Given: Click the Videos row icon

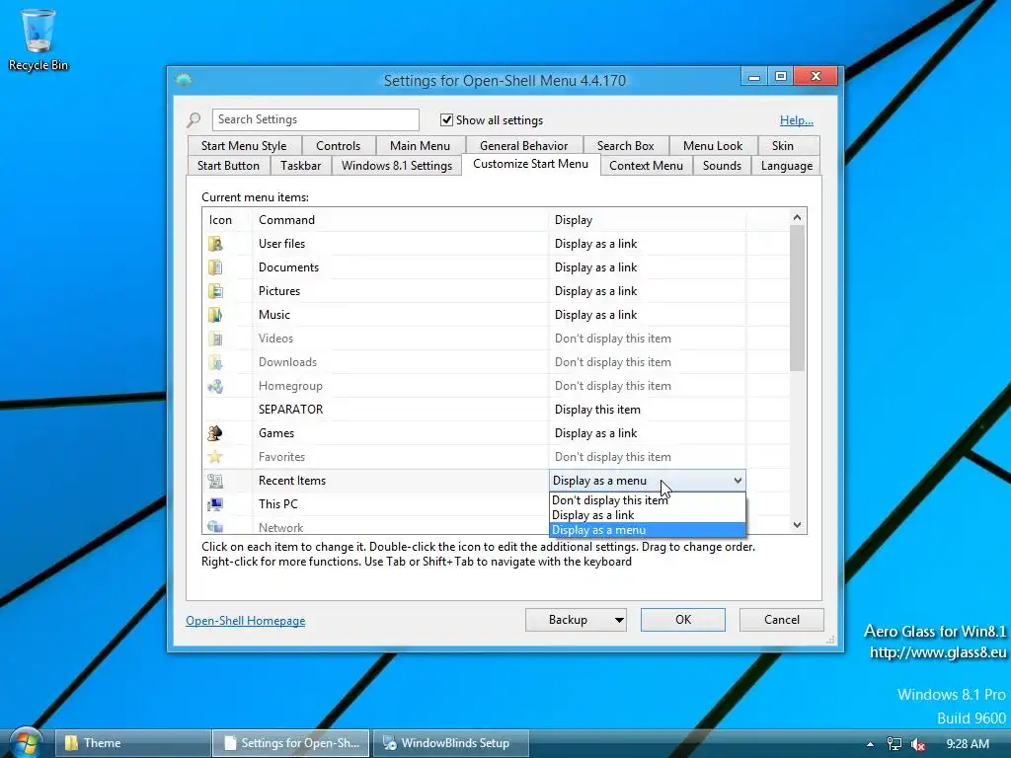Looking at the screenshot, I should click(215, 339).
